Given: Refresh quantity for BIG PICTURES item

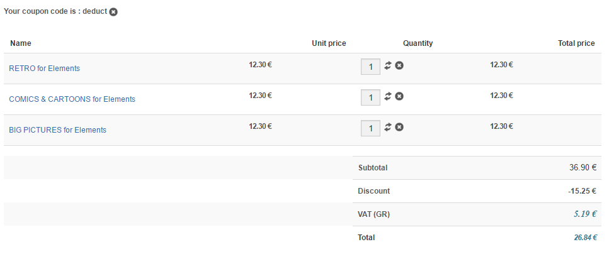Looking at the screenshot, I should click(x=388, y=127).
